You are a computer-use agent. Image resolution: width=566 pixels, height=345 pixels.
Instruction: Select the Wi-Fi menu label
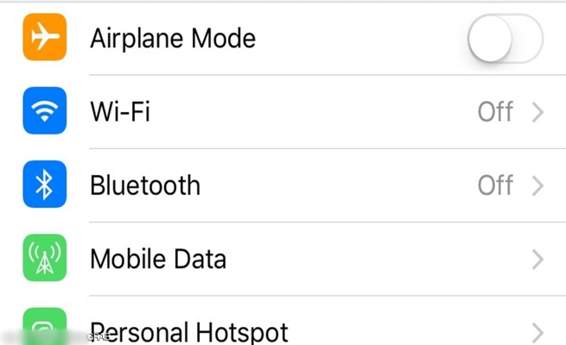tap(120, 112)
